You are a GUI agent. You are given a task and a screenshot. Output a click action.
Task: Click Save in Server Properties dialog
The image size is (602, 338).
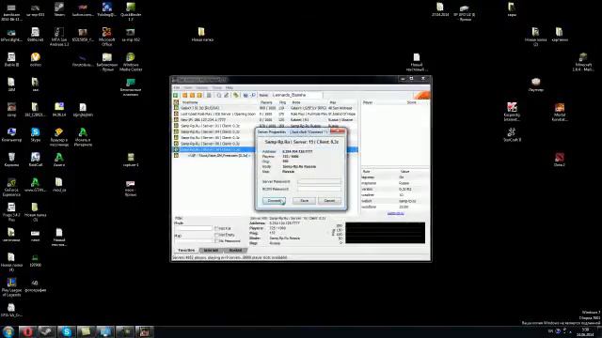pos(304,201)
